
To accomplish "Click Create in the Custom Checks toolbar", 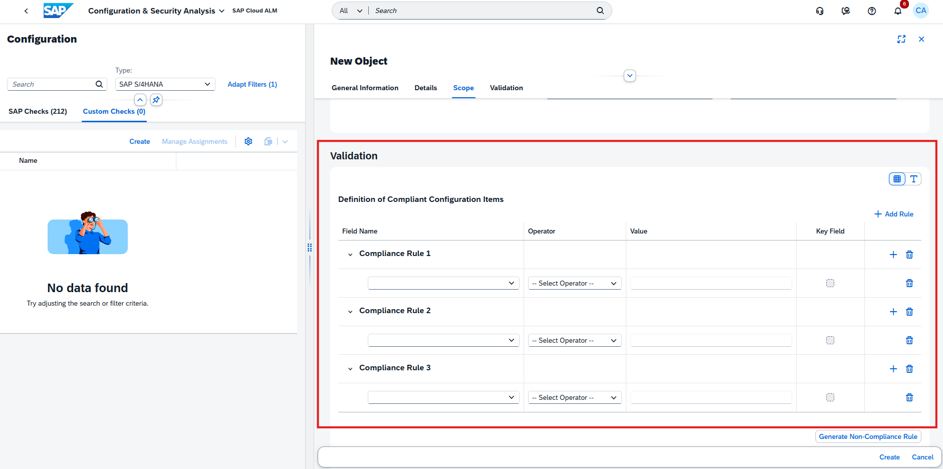I will click(140, 141).
